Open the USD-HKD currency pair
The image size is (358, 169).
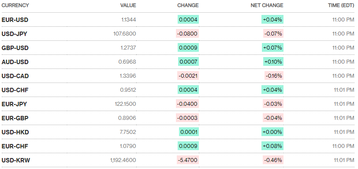[x=15, y=132]
